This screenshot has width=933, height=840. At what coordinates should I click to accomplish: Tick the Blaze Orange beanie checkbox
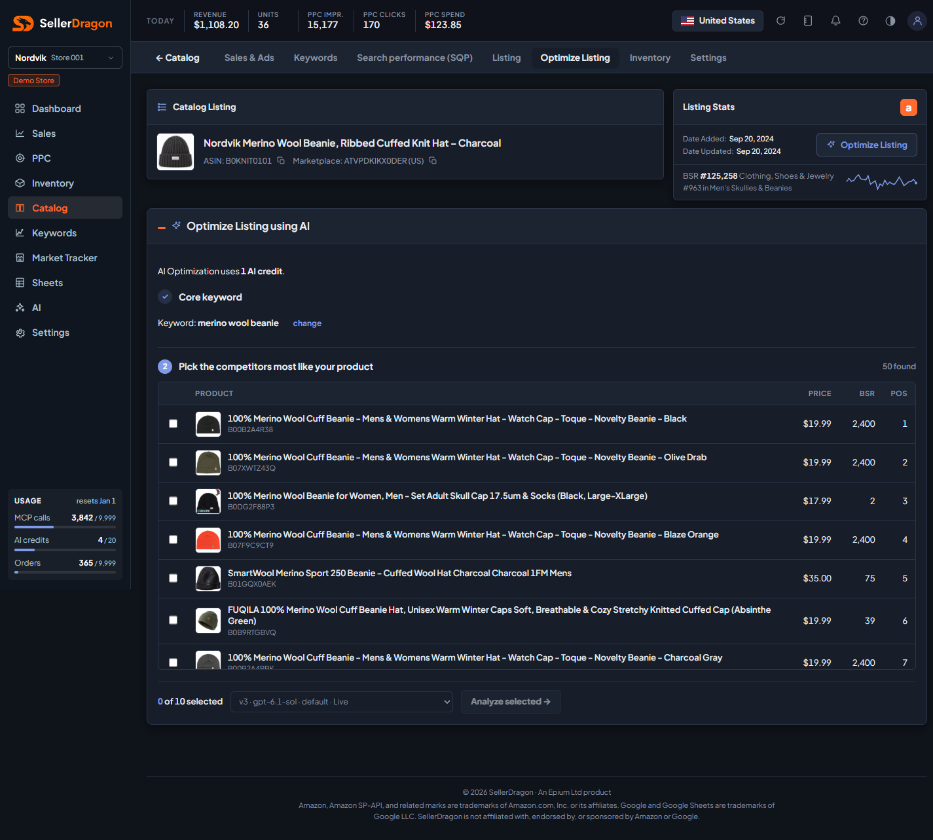[174, 539]
